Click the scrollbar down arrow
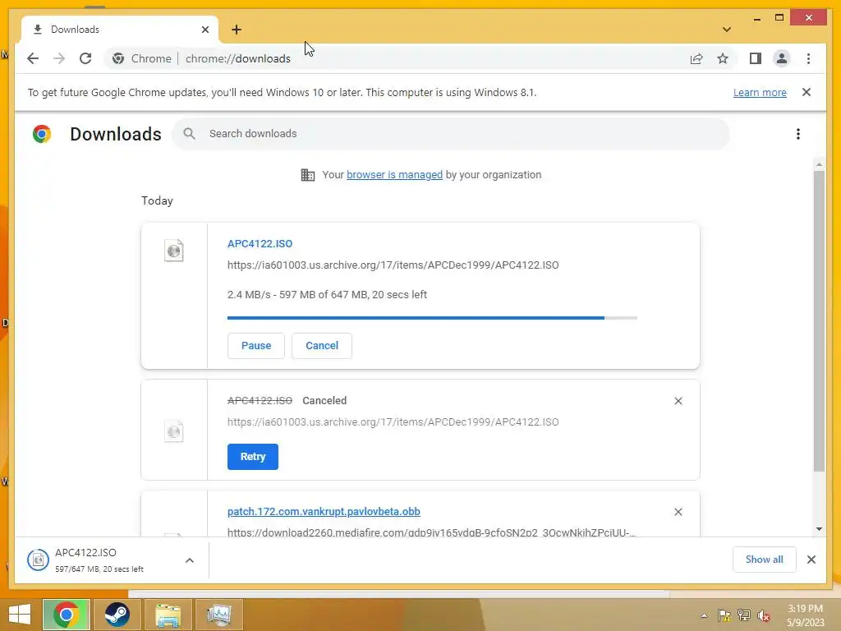841x631 pixels. coord(819,529)
